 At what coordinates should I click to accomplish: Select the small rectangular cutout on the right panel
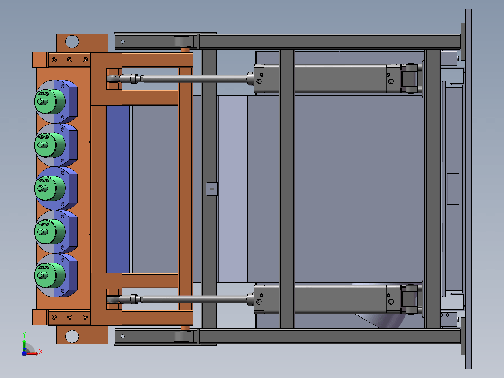(453, 189)
